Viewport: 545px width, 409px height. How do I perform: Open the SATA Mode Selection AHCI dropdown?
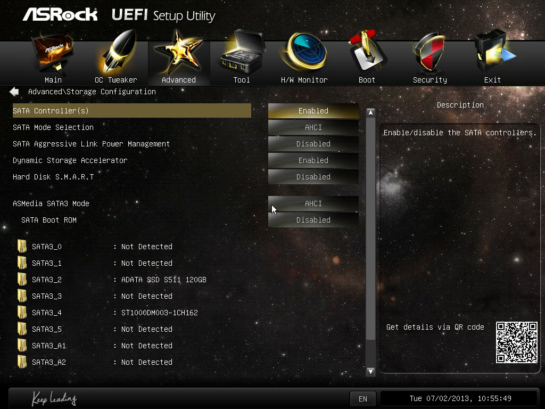click(x=313, y=127)
